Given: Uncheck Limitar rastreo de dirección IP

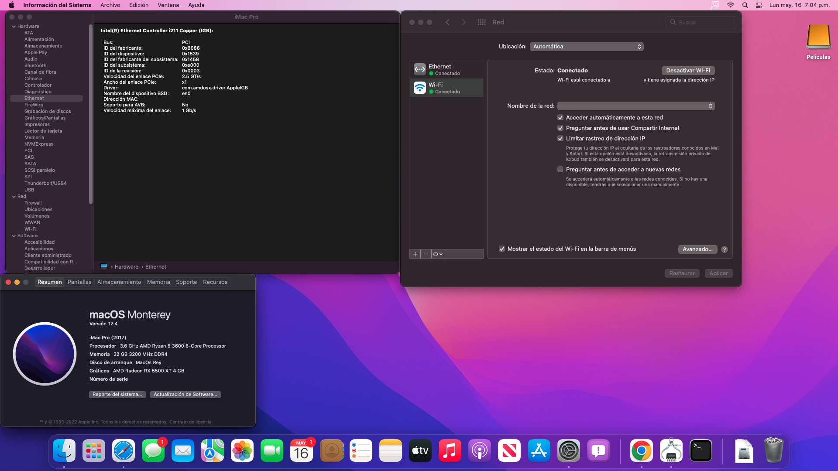Looking at the screenshot, I should (x=560, y=138).
